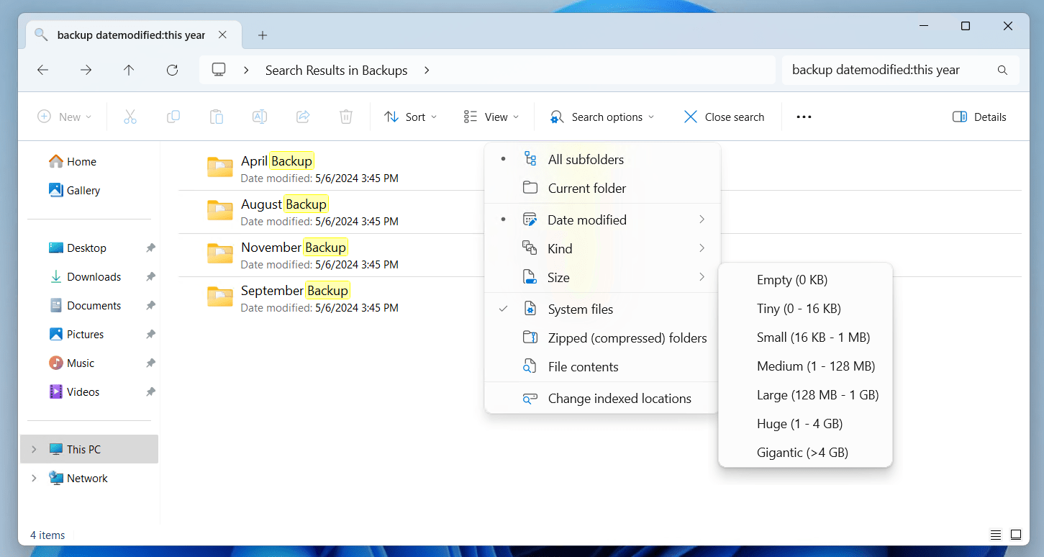Go up one folder level

pyautogui.click(x=129, y=70)
